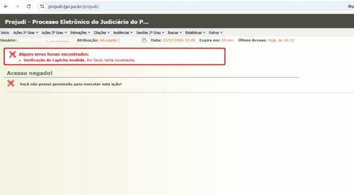Click the red X icon in error box

13,54
